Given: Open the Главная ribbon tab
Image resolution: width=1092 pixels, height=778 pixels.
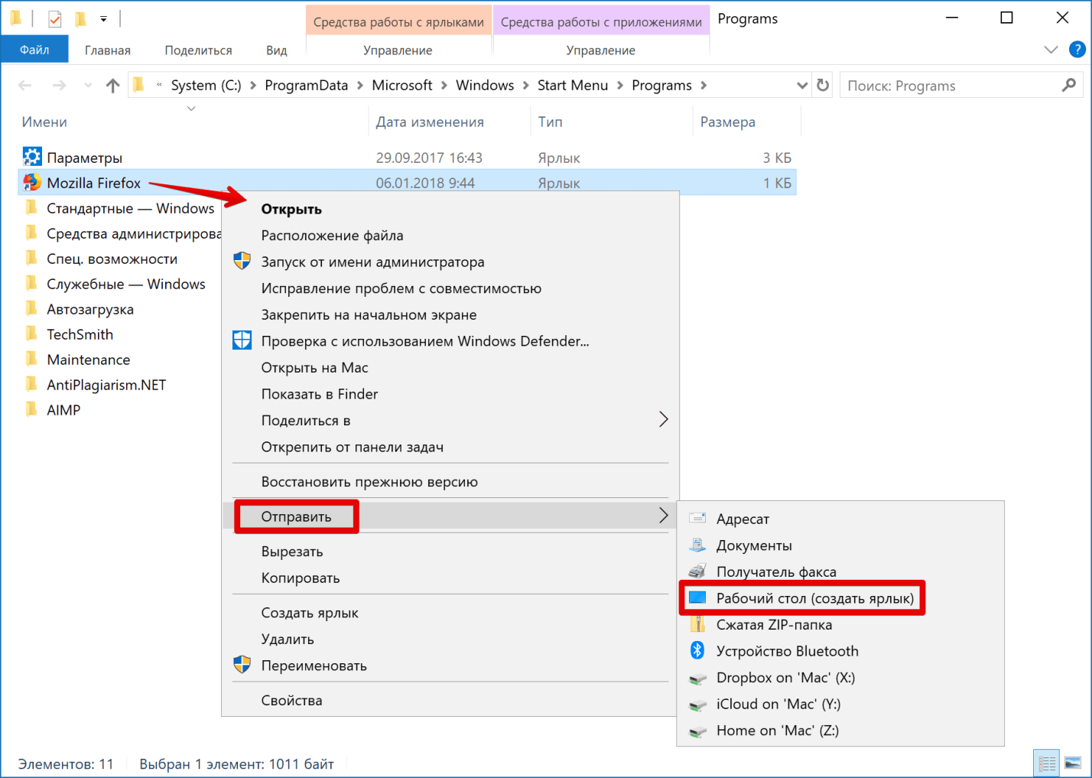Looking at the screenshot, I should pos(108,50).
